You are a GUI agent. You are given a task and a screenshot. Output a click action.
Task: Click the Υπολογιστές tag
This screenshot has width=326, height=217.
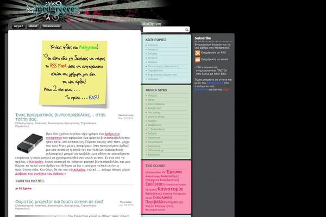coord(164,206)
